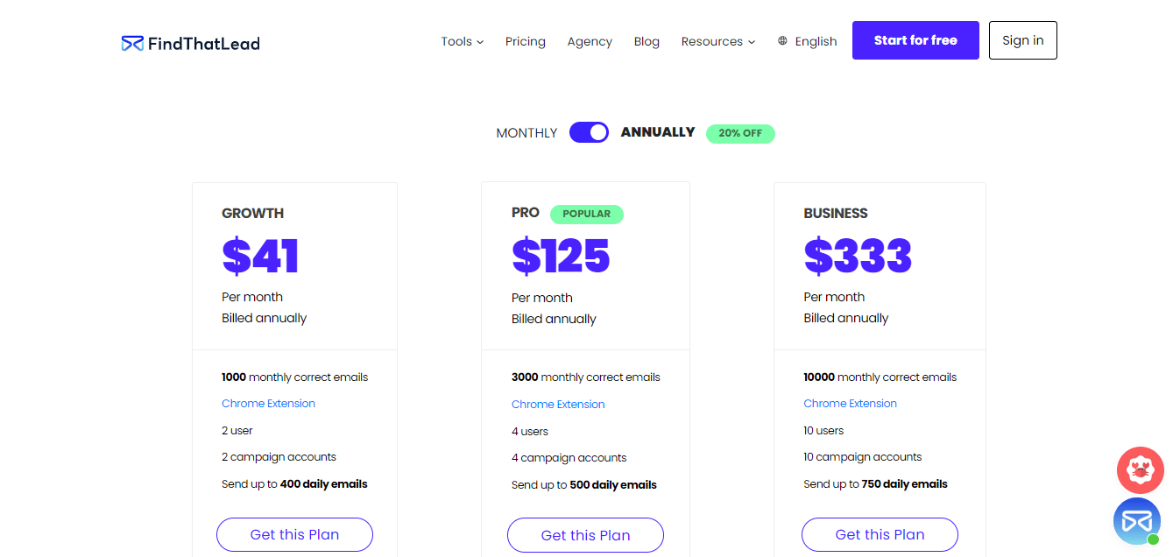Click the globe language icon
1173x557 pixels.
click(x=782, y=40)
